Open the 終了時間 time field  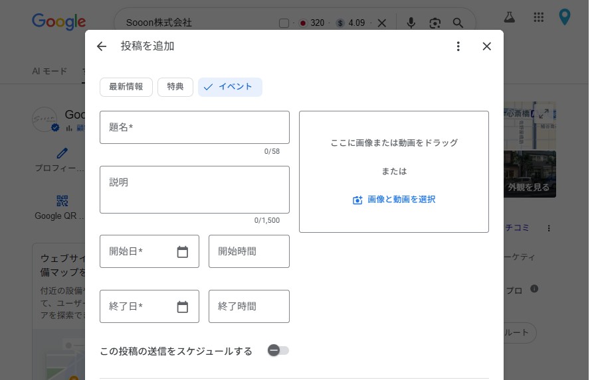coord(249,306)
